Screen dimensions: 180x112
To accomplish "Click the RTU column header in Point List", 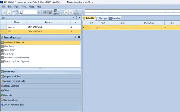I will point(92,23).
